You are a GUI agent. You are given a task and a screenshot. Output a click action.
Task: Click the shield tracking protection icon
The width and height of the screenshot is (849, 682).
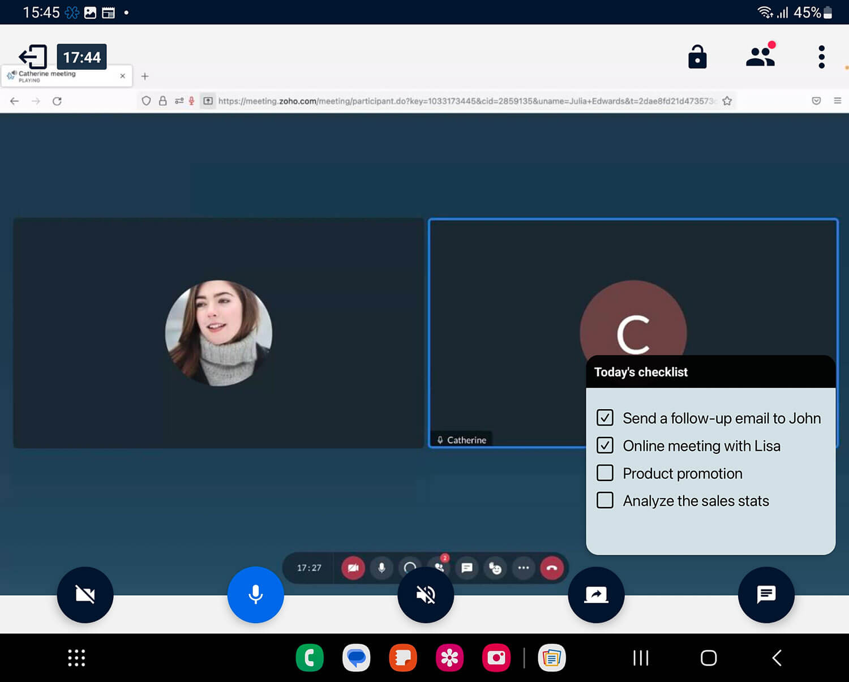[146, 101]
